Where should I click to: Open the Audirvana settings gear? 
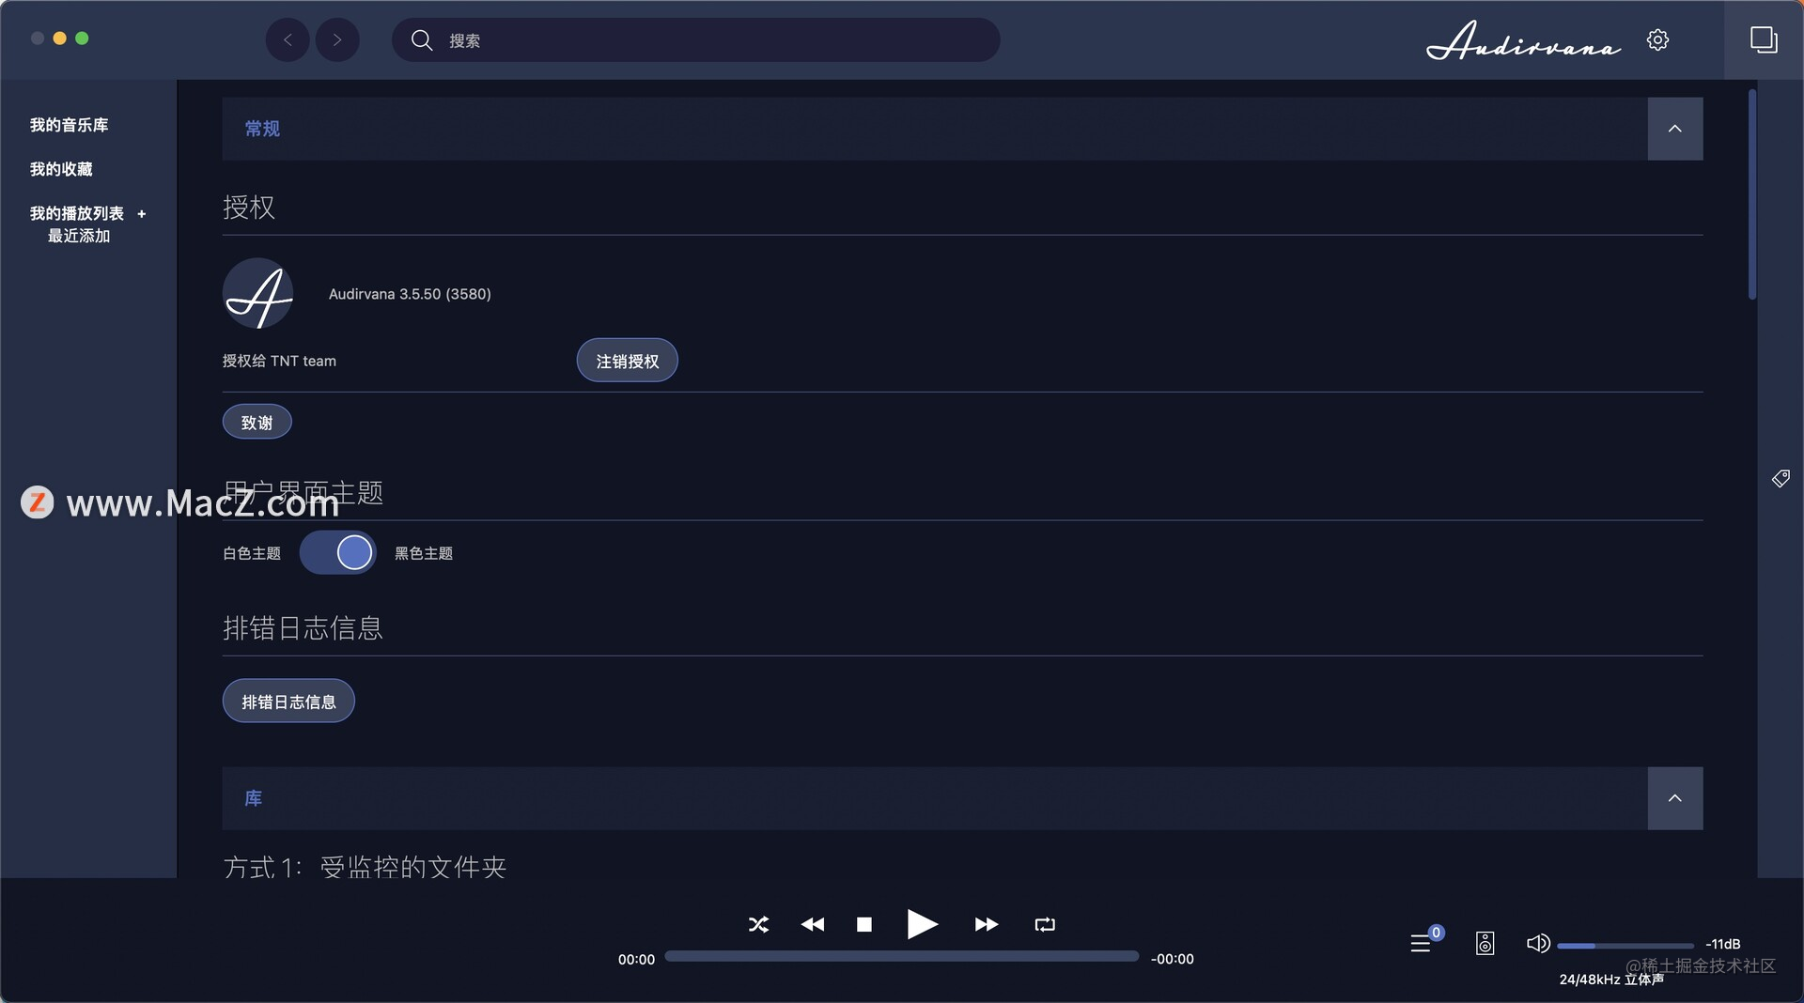[x=1657, y=39]
